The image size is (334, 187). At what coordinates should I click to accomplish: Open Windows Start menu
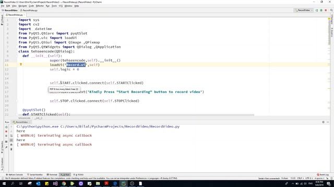click(x=4, y=183)
